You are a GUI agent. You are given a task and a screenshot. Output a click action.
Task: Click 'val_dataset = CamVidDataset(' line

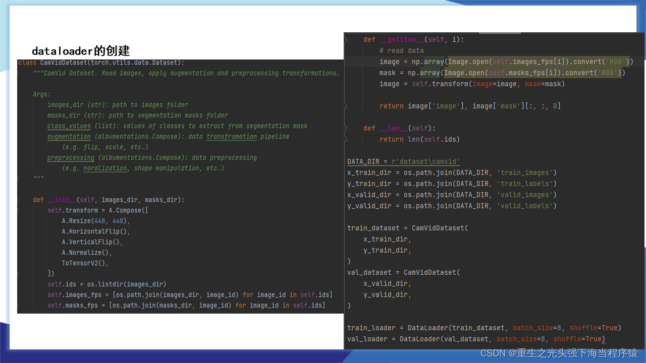pos(403,273)
